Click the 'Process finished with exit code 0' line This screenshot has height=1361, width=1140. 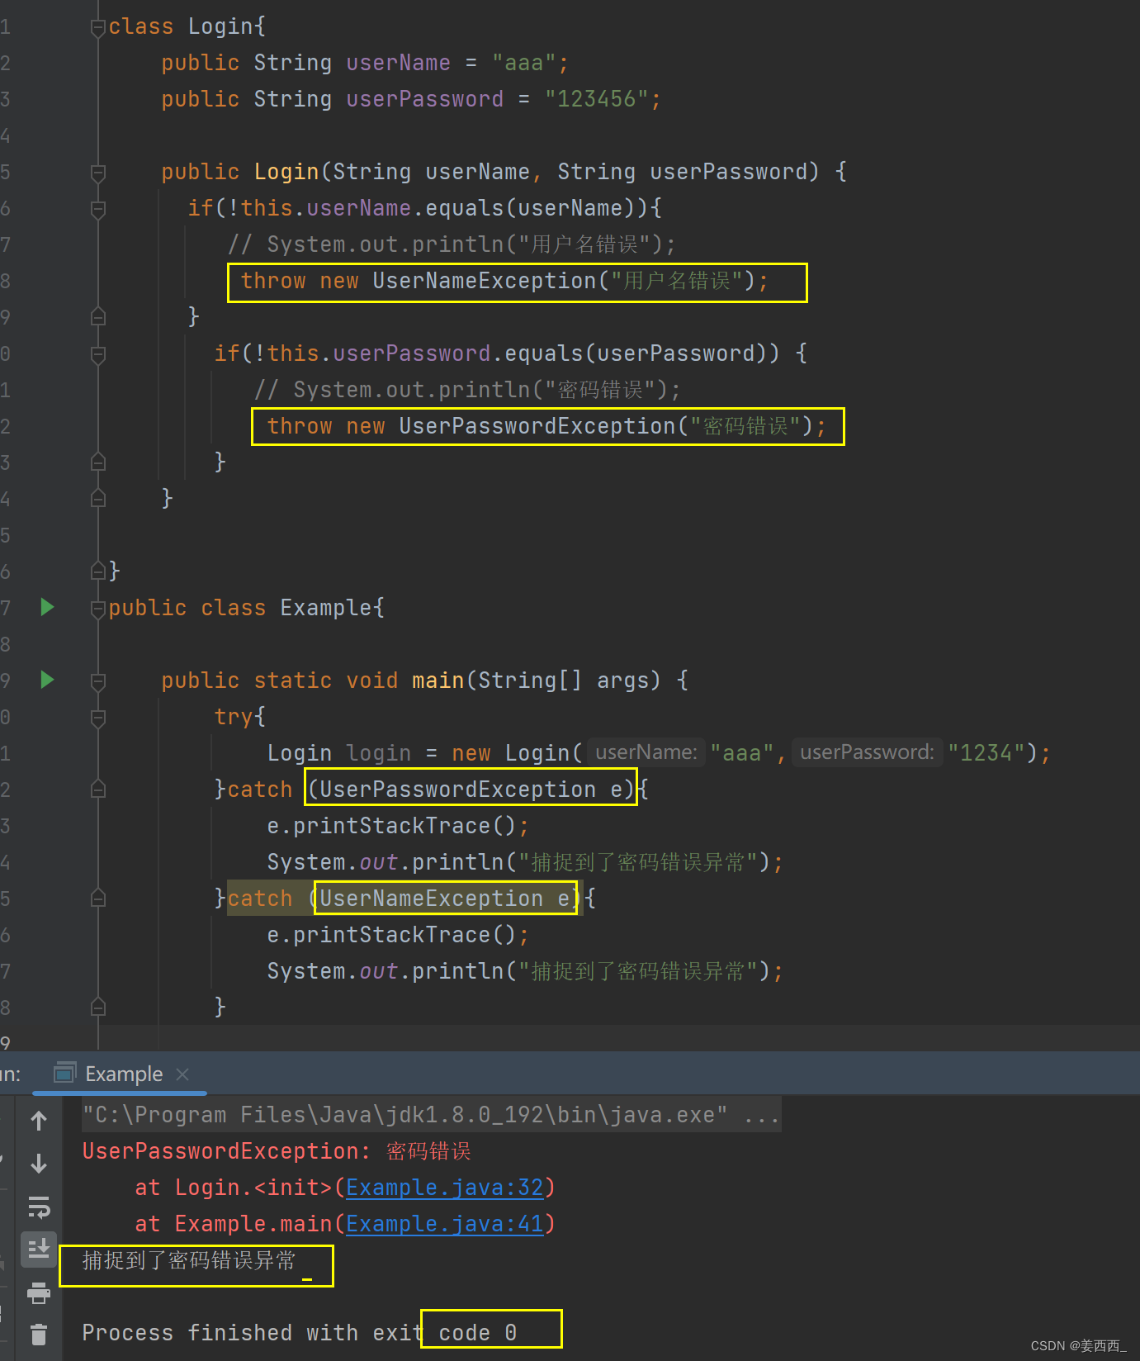pos(299,1333)
